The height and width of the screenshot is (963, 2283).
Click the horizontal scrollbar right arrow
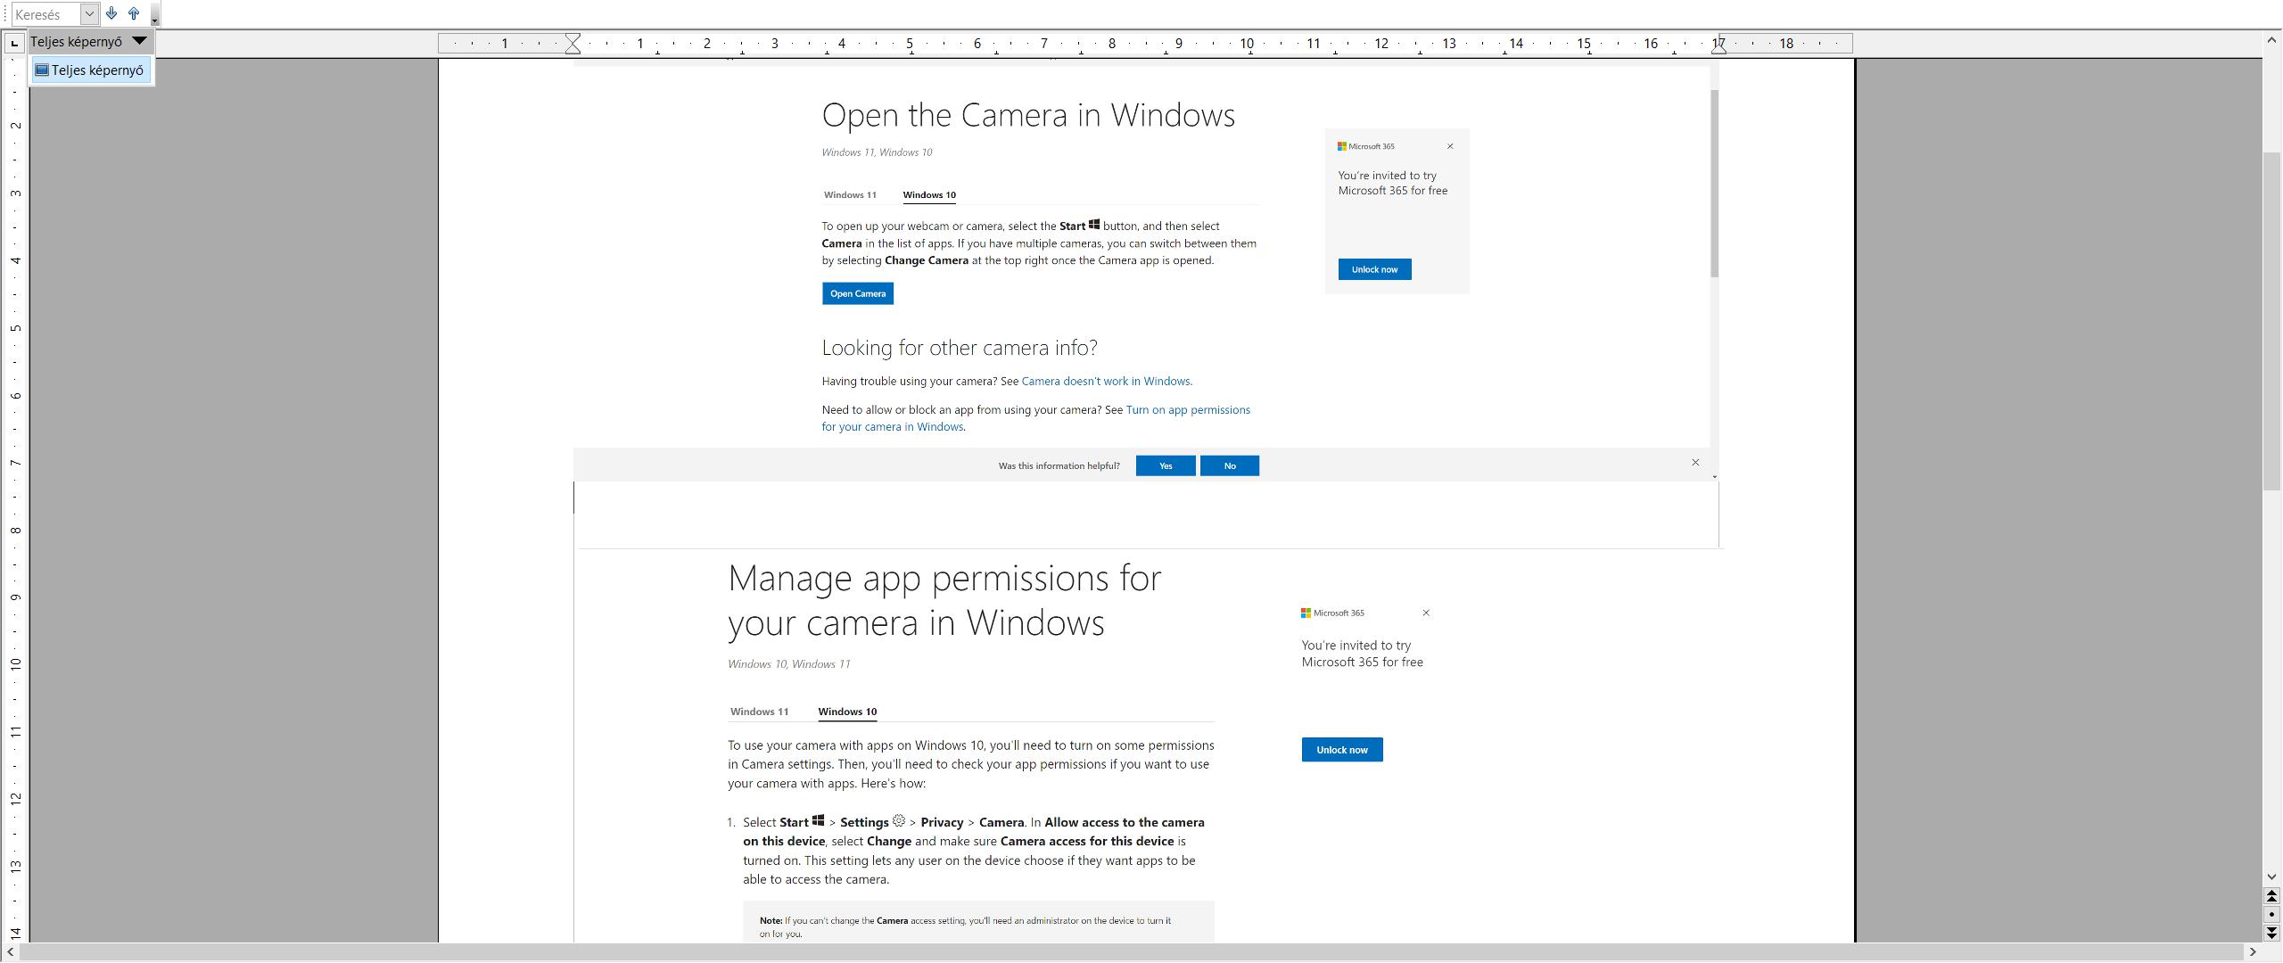pos(2253,952)
